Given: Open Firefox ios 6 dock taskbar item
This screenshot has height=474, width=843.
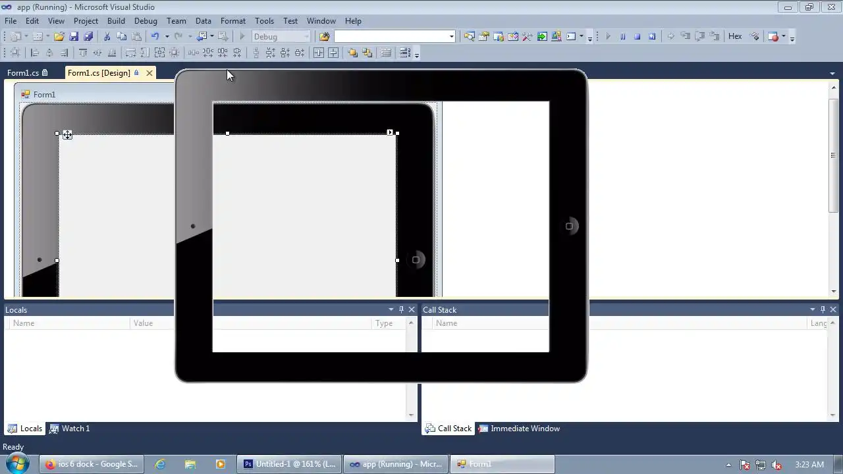Looking at the screenshot, I should 92,464.
